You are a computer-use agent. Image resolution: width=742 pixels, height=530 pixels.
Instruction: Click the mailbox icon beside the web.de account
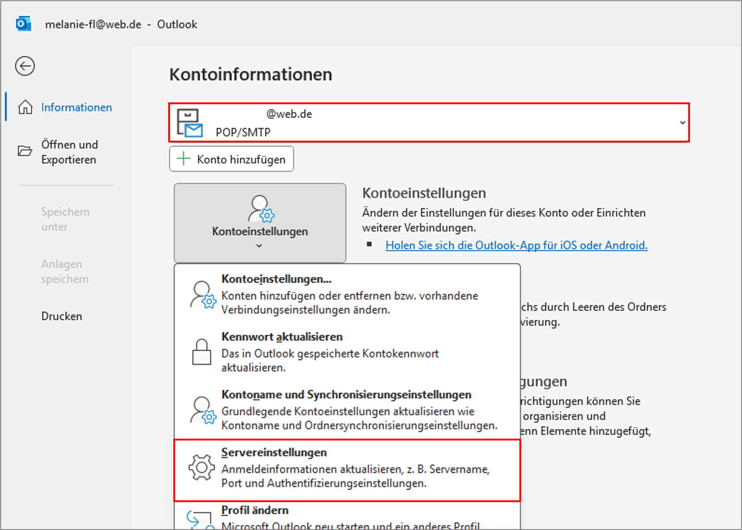click(189, 123)
